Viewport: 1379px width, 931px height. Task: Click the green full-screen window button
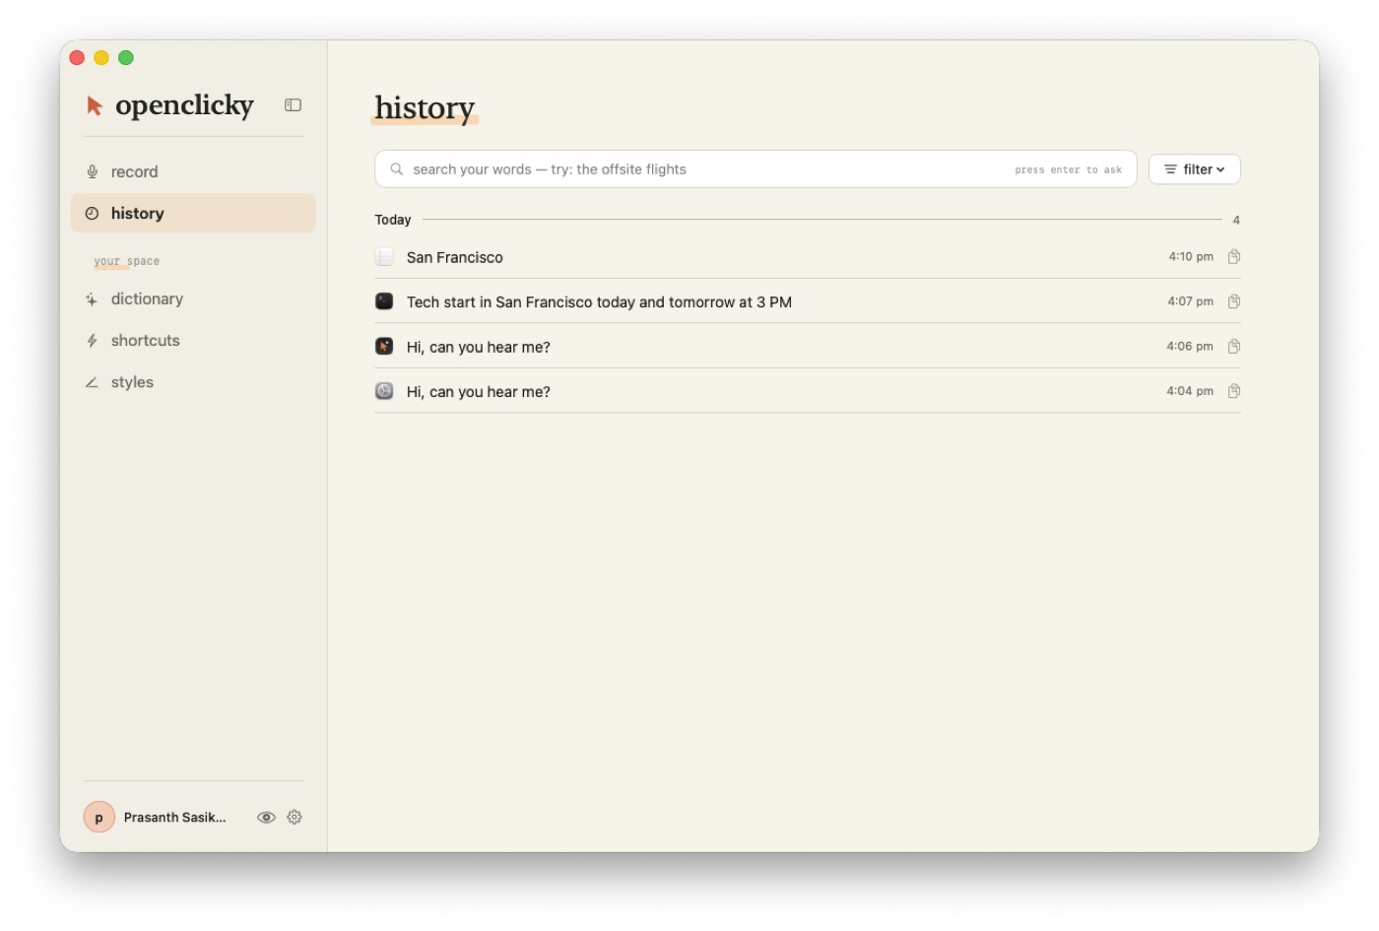coord(126,58)
